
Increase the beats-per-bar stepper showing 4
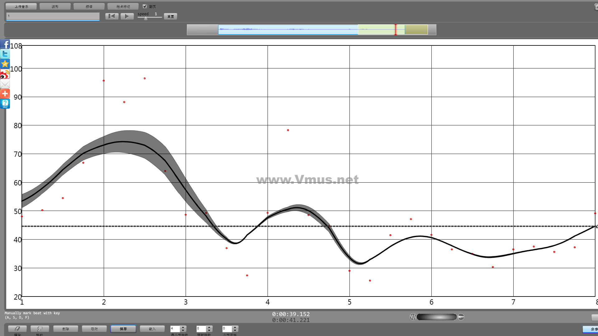pos(183,327)
